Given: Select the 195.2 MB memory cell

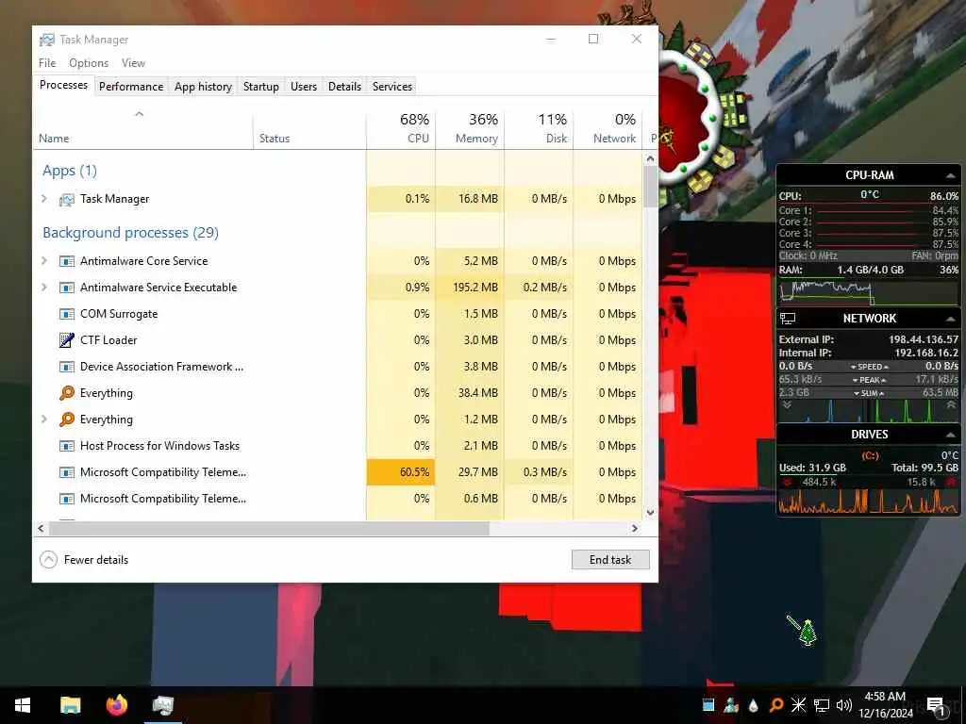Looking at the screenshot, I should point(470,288).
